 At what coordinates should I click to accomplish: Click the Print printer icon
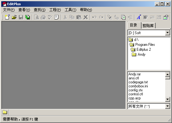click(x=43, y=17)
